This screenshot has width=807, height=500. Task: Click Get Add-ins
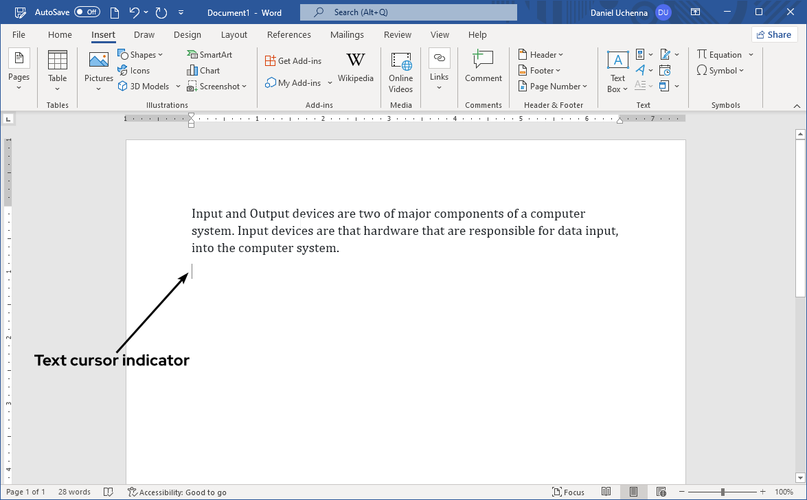click(293, 61)
